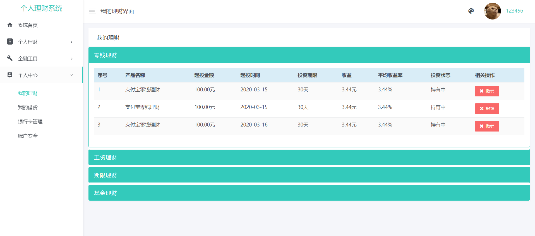Click 撤销 button in row 2

pyautogui.click(x=487, y=109)
